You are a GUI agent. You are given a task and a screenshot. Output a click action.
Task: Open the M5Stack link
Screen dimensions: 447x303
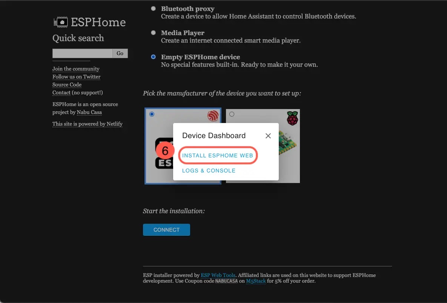(256, 281)
